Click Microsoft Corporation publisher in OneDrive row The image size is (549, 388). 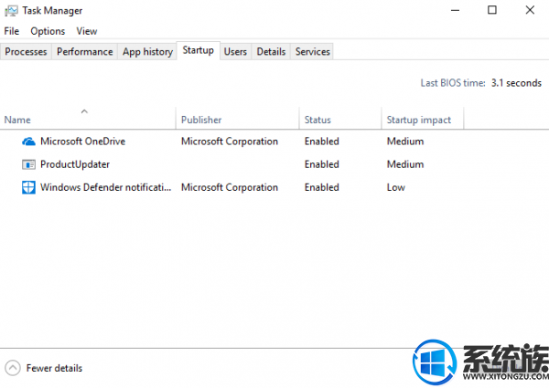[230, 142]
